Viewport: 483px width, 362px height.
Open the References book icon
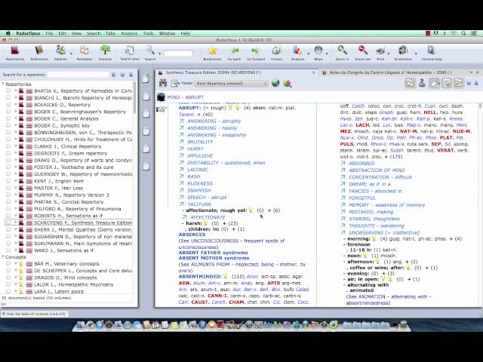(39, 51)
